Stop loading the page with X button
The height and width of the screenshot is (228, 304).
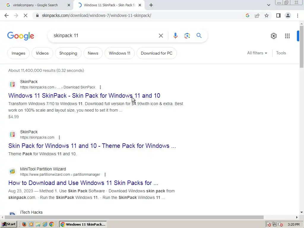tap(26, 15)
